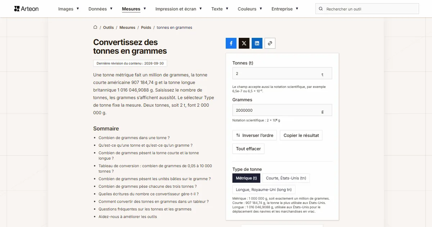Open 'Quelles écritures du nombre' link
The width and height of the screenshot is (432, 227).
[x=149, y=194]
